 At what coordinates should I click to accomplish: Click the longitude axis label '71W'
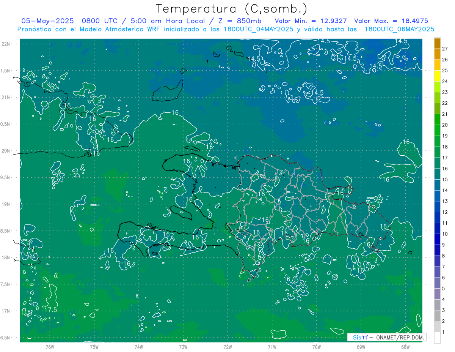coord(272,347)
